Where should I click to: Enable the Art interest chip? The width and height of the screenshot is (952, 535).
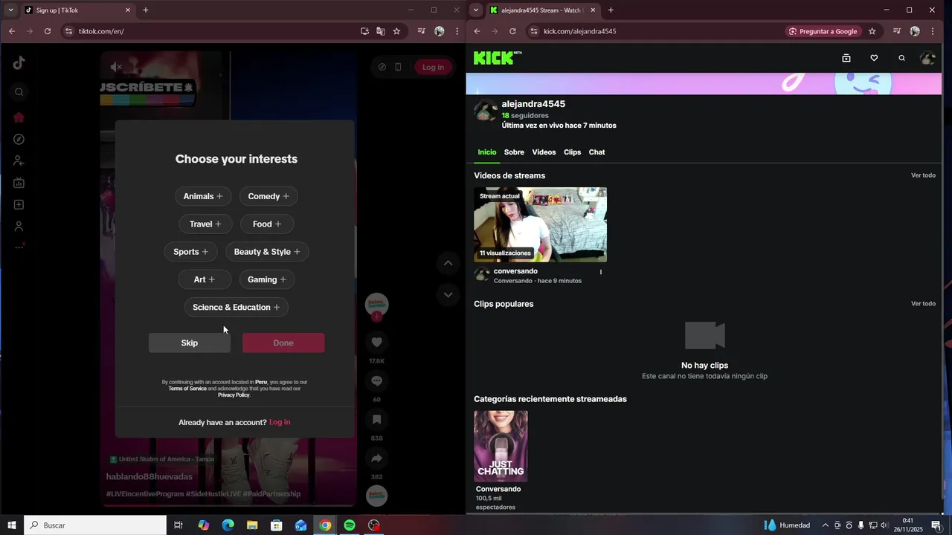click(205, 279)
